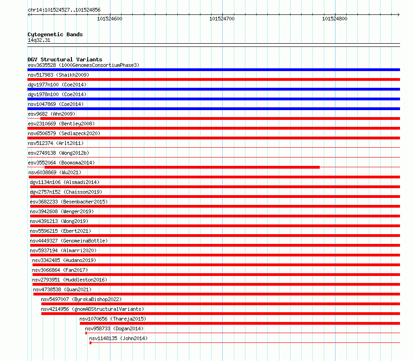
Task: Open the nsv4214956 (gnomADStructuralVariants) label
Action: coord(92,309)
